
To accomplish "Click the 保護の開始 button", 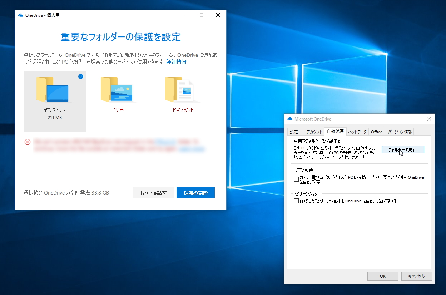I will (x=195, y=193).
